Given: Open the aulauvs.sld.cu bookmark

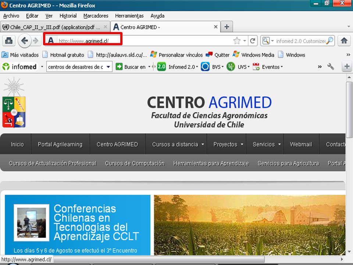Looking at the screenshot, I should 117,55.
